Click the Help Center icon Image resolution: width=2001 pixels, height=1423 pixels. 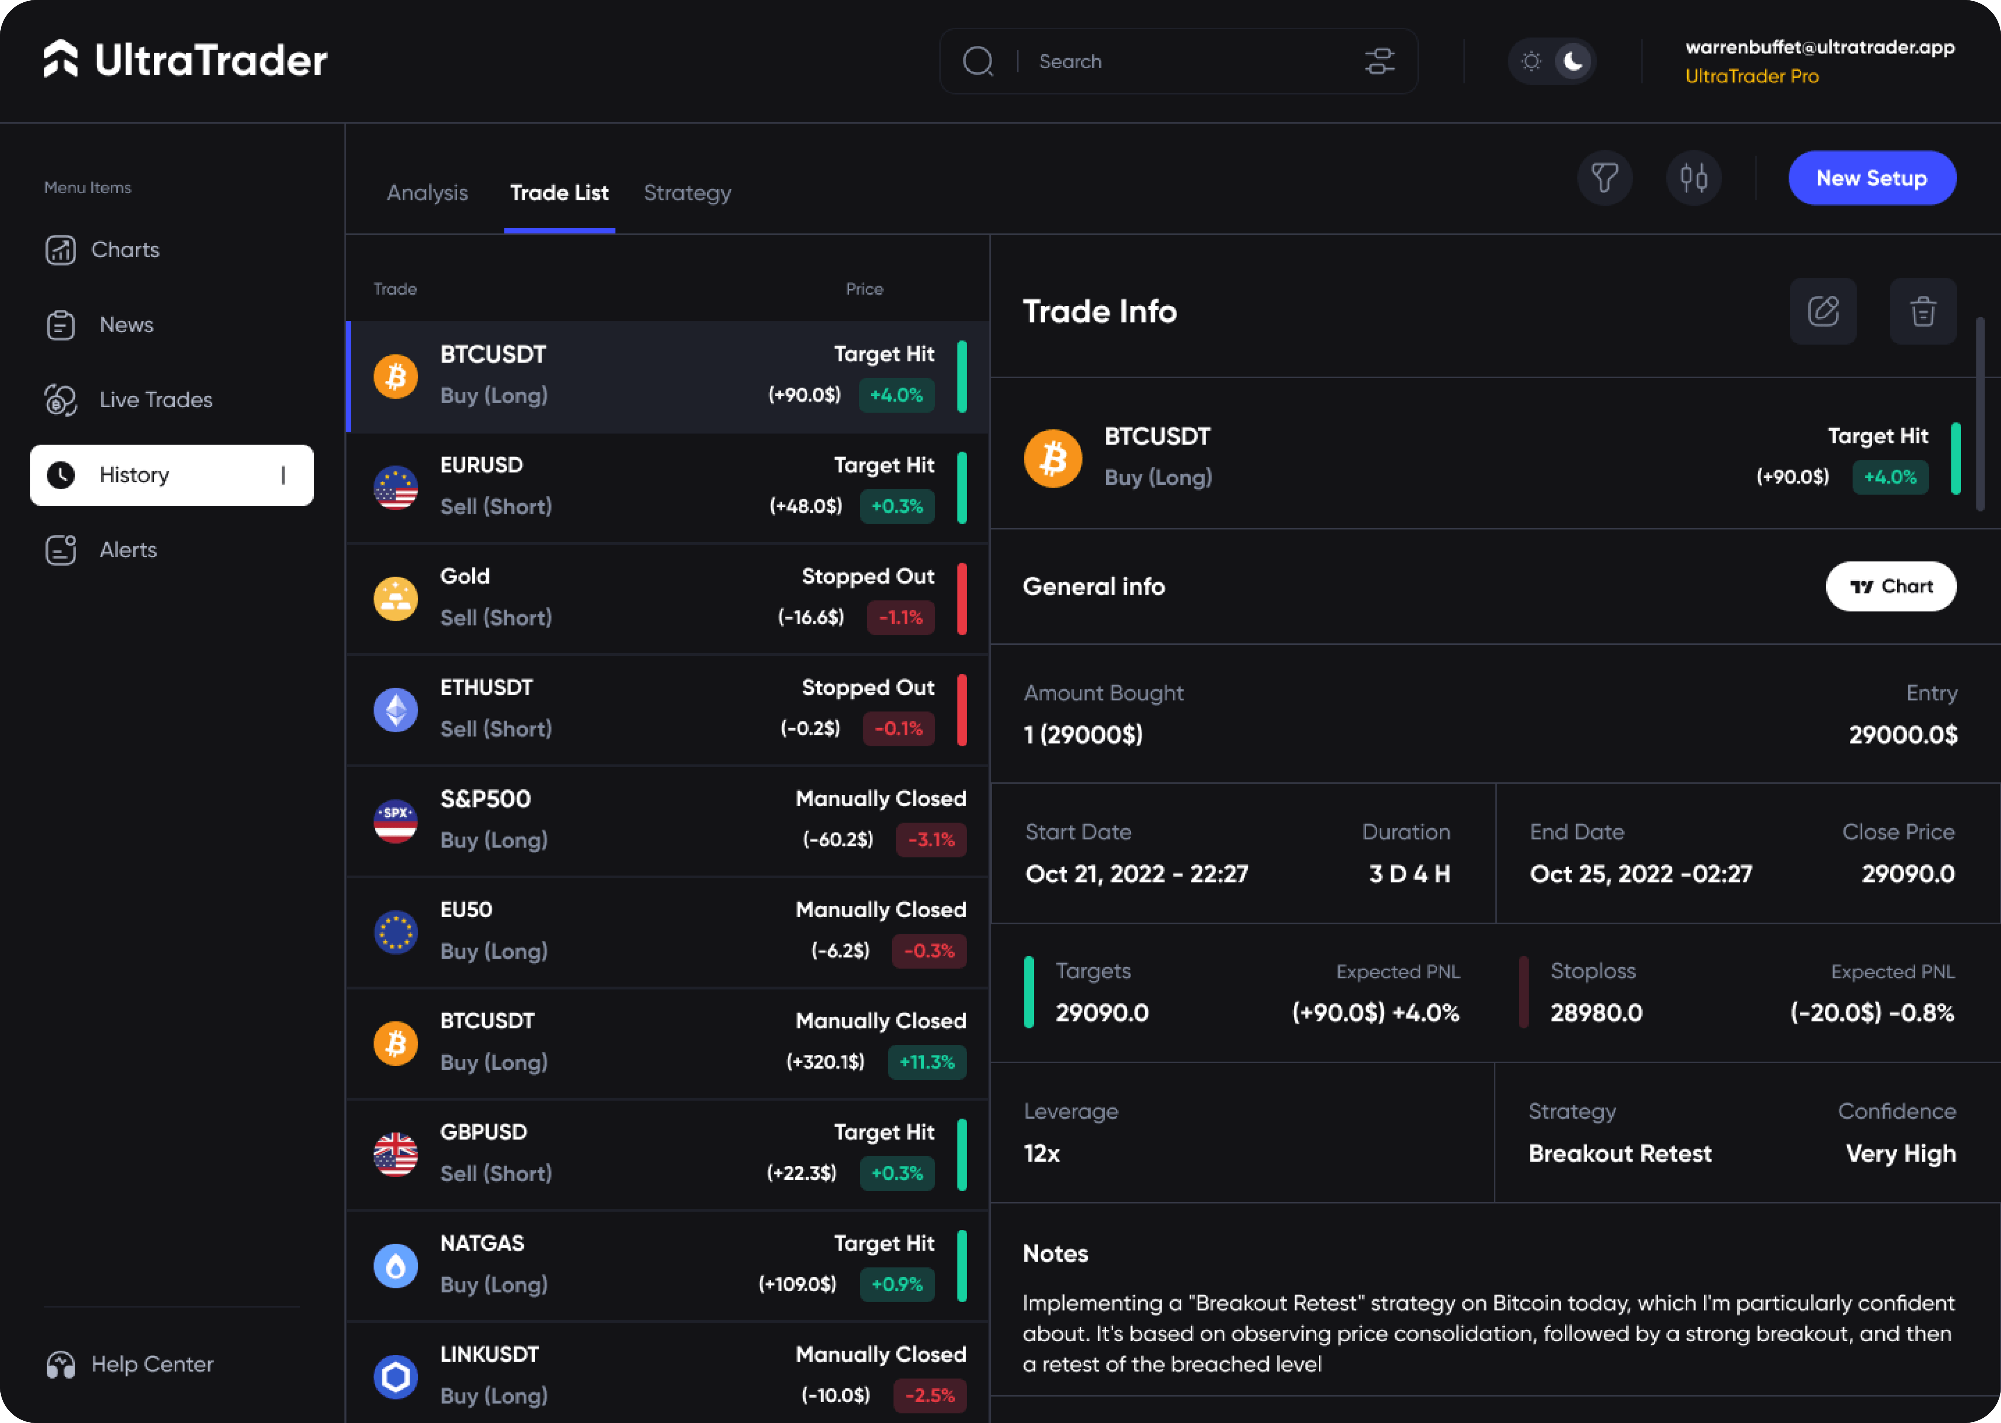click(59, 1364)
